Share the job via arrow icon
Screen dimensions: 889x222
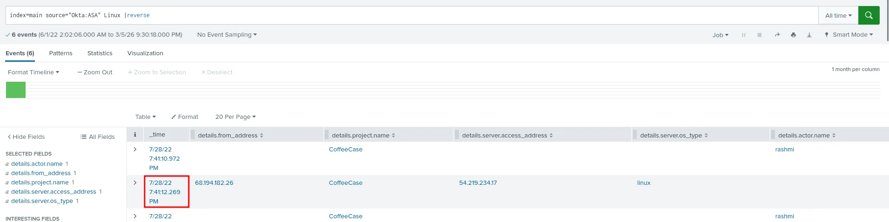click(x=777, y=35)
